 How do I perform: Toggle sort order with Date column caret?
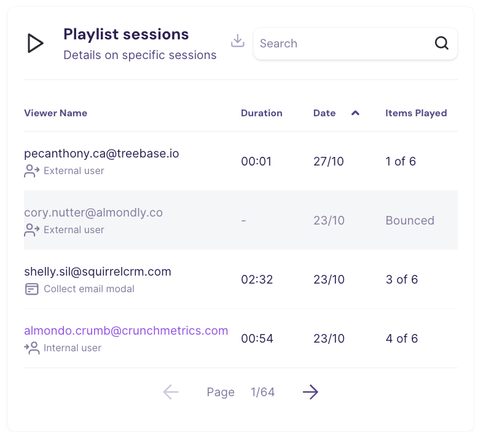tap(355, 113)
